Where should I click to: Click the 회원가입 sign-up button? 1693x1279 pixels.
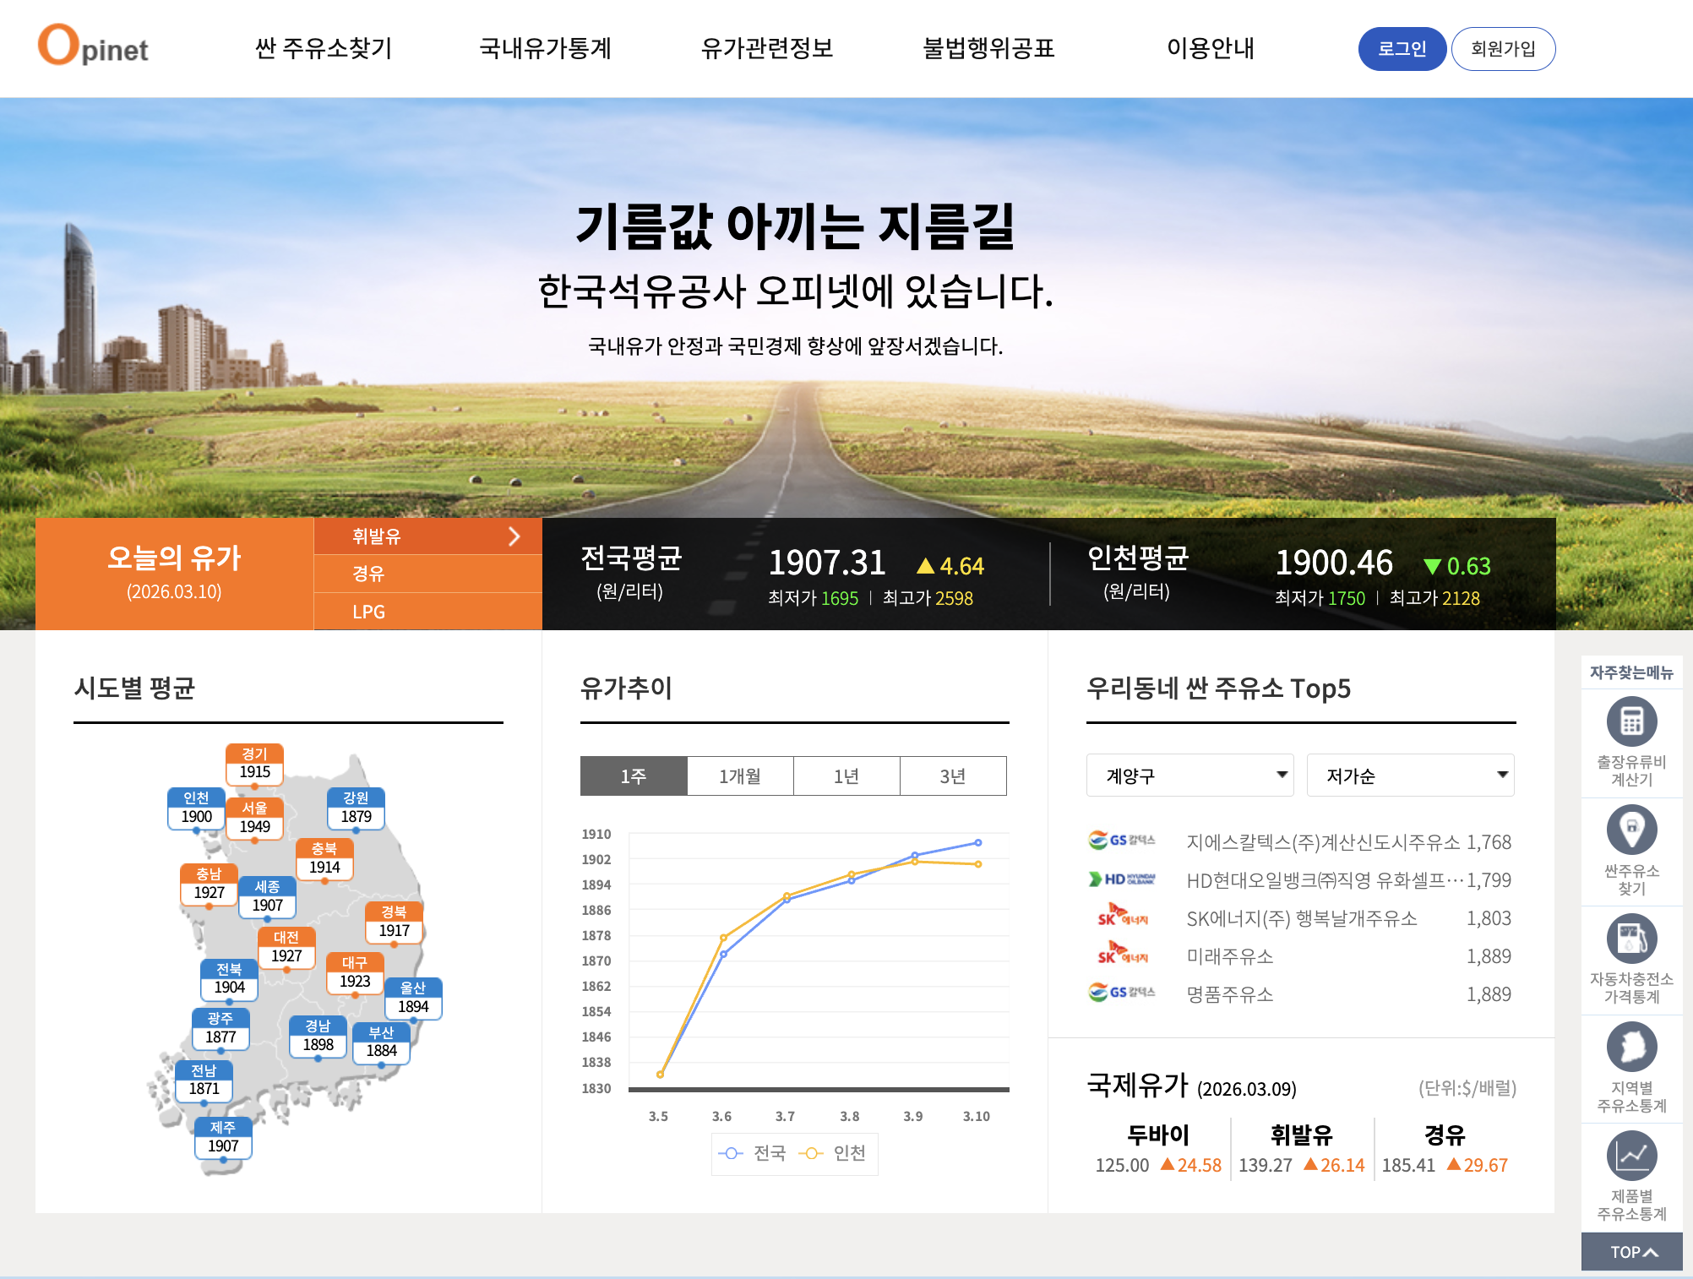(x=1503, y=49)
